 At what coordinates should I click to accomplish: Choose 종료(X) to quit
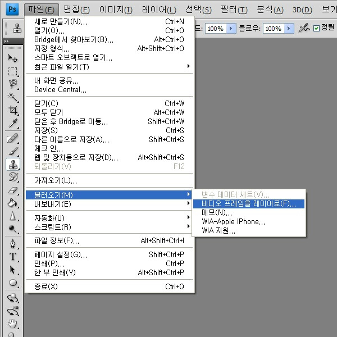[110, 286]
